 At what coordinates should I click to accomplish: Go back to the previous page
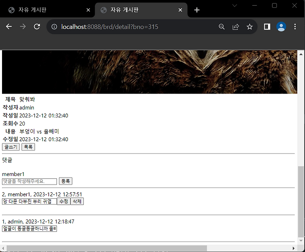[9, 26]
